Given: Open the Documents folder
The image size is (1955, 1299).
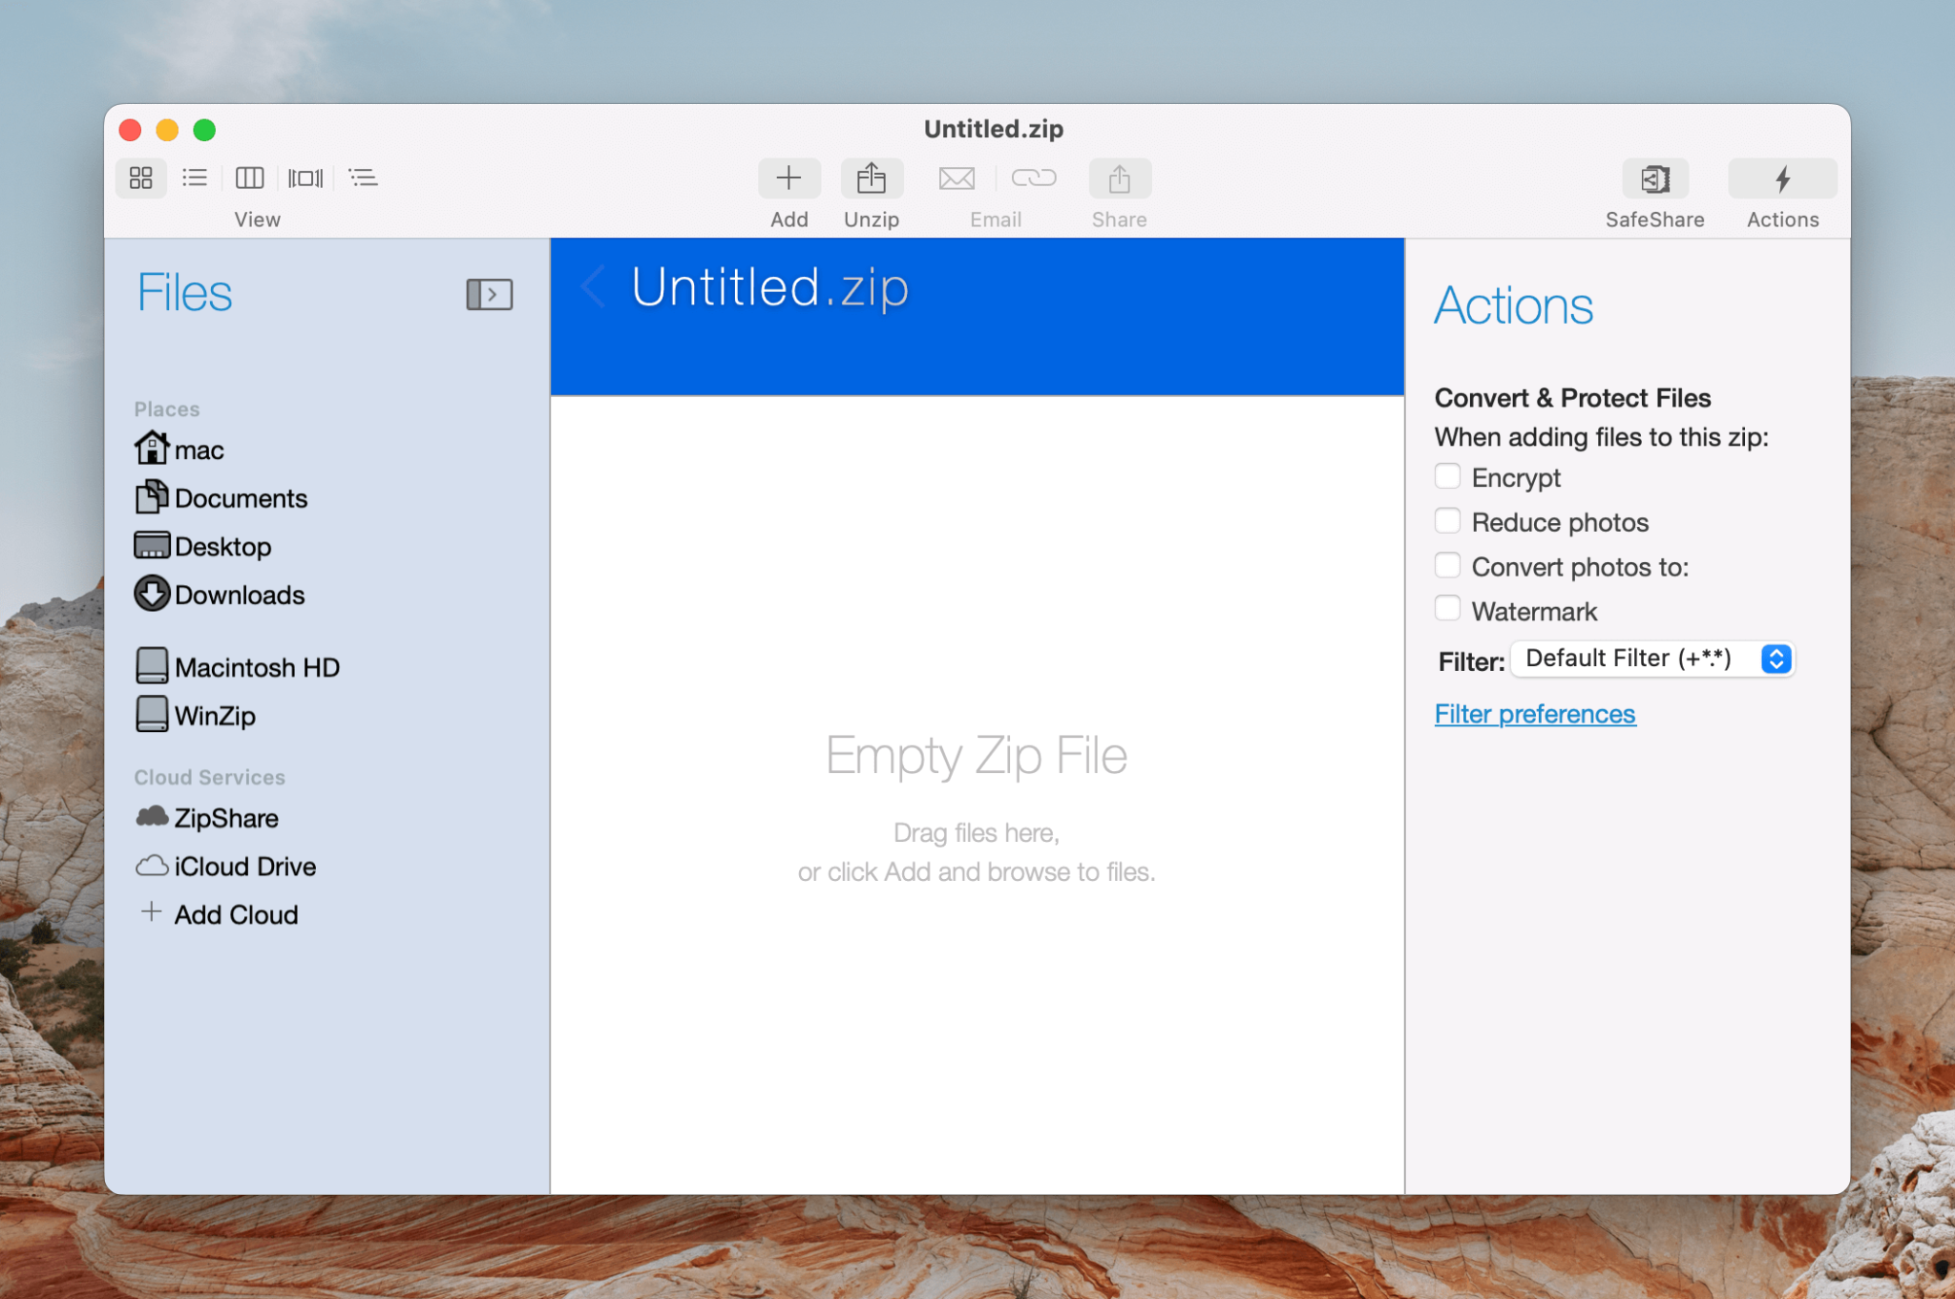Looking at the screenshot, I should (241, 497).
